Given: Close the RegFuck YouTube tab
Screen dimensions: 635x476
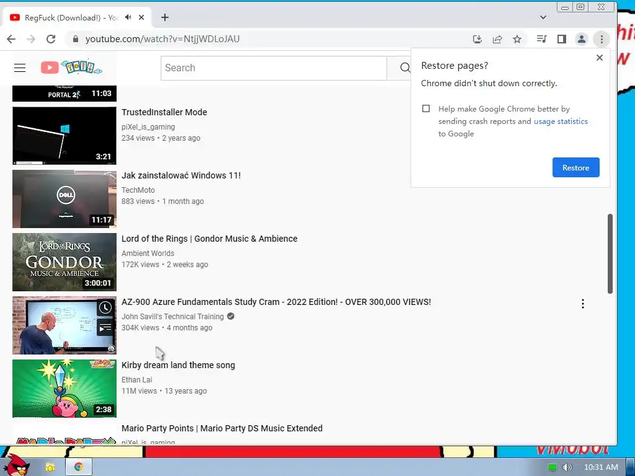Looking at the screenshot, I should 141,17.
